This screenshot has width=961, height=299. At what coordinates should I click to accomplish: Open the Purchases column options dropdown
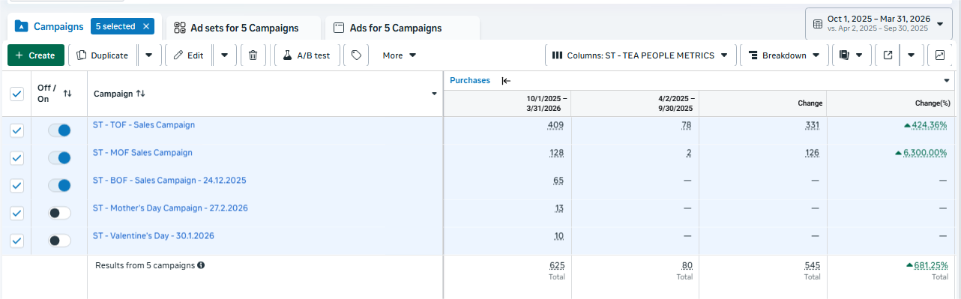pyautogui.click(x=947, y=80)
